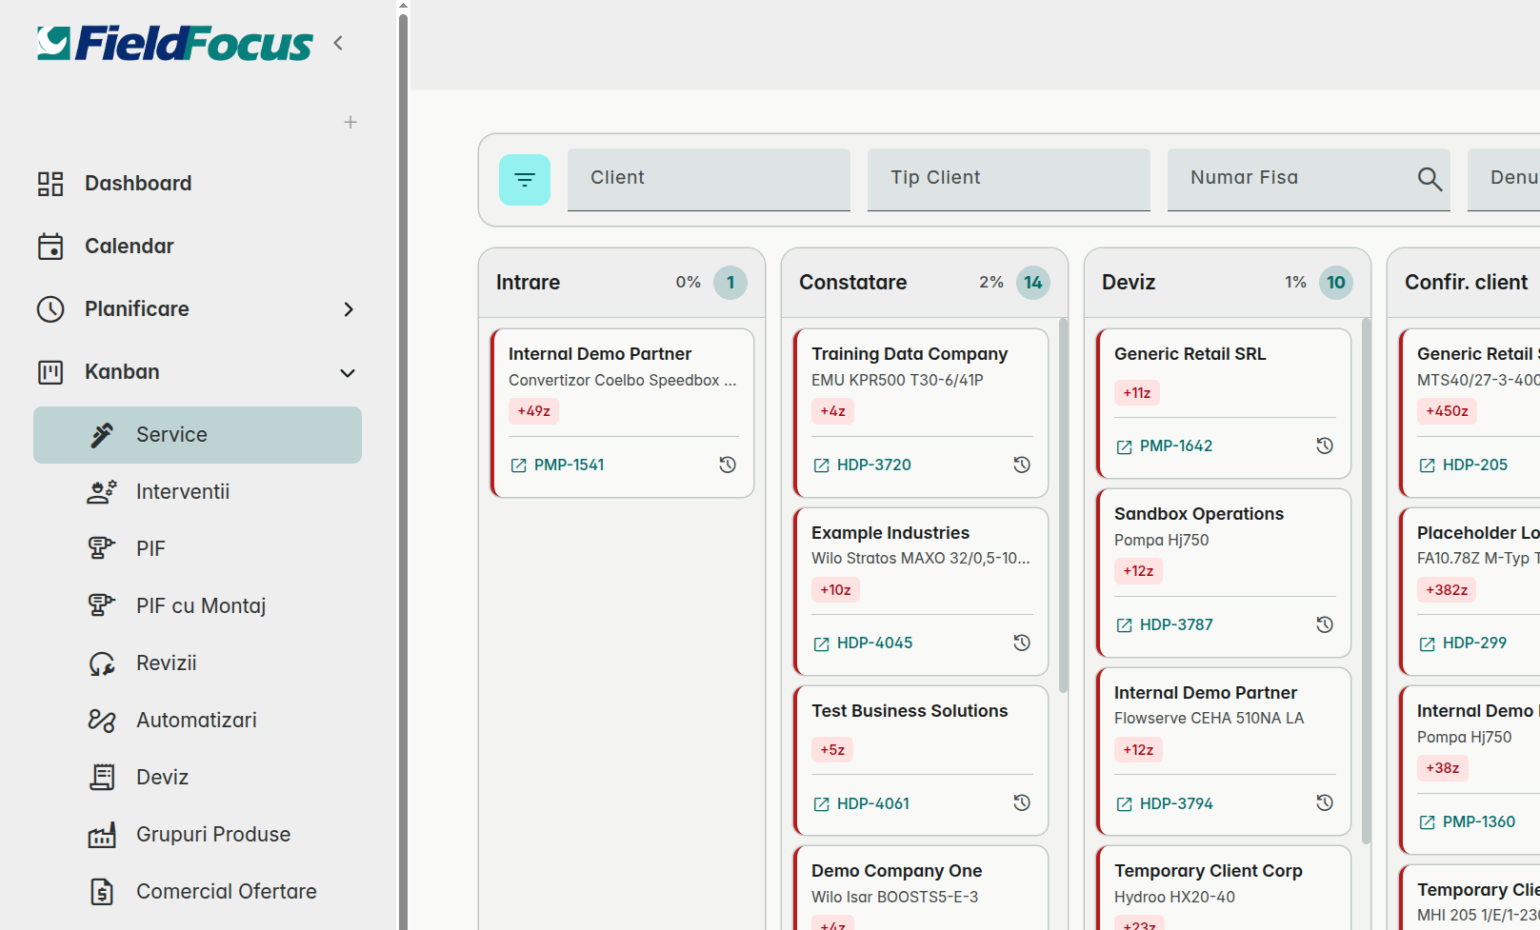1540x930 pixels.
Task: View history of the HDP-3794 card
Action: 1325,802
